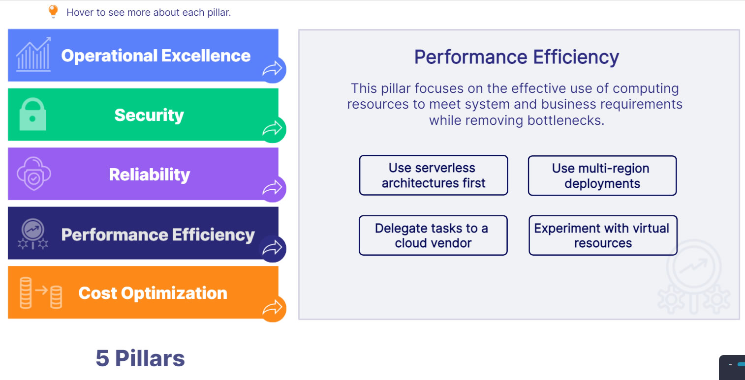Image resolution: width=745 pixels, height=380 pixels.
Task: Click the arrow on Performance Efficiency banner
Action: pos(272,248)
